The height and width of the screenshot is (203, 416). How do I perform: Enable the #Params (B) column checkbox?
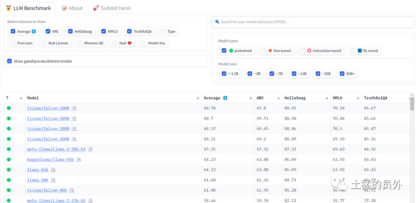pyautogui.click(x=79, y=43)
